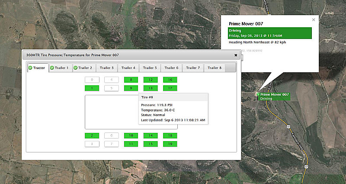346x184 pixels.
Task: Select tire 16 status box
Action: pyautogui.click(x=170, y=80)
